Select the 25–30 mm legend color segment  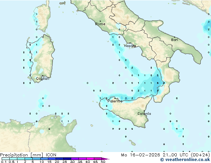pyautogui.click(x=67, y=159)
